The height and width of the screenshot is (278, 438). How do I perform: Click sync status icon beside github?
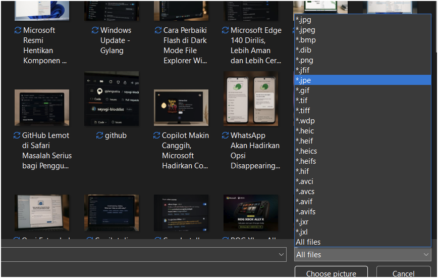(x=99, y=135)
